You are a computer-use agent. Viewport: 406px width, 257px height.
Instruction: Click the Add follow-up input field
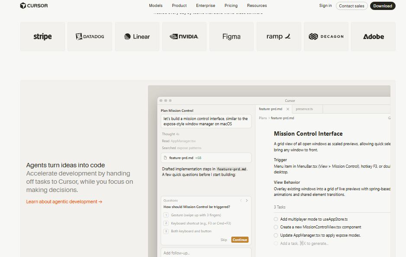pos(206,253)
